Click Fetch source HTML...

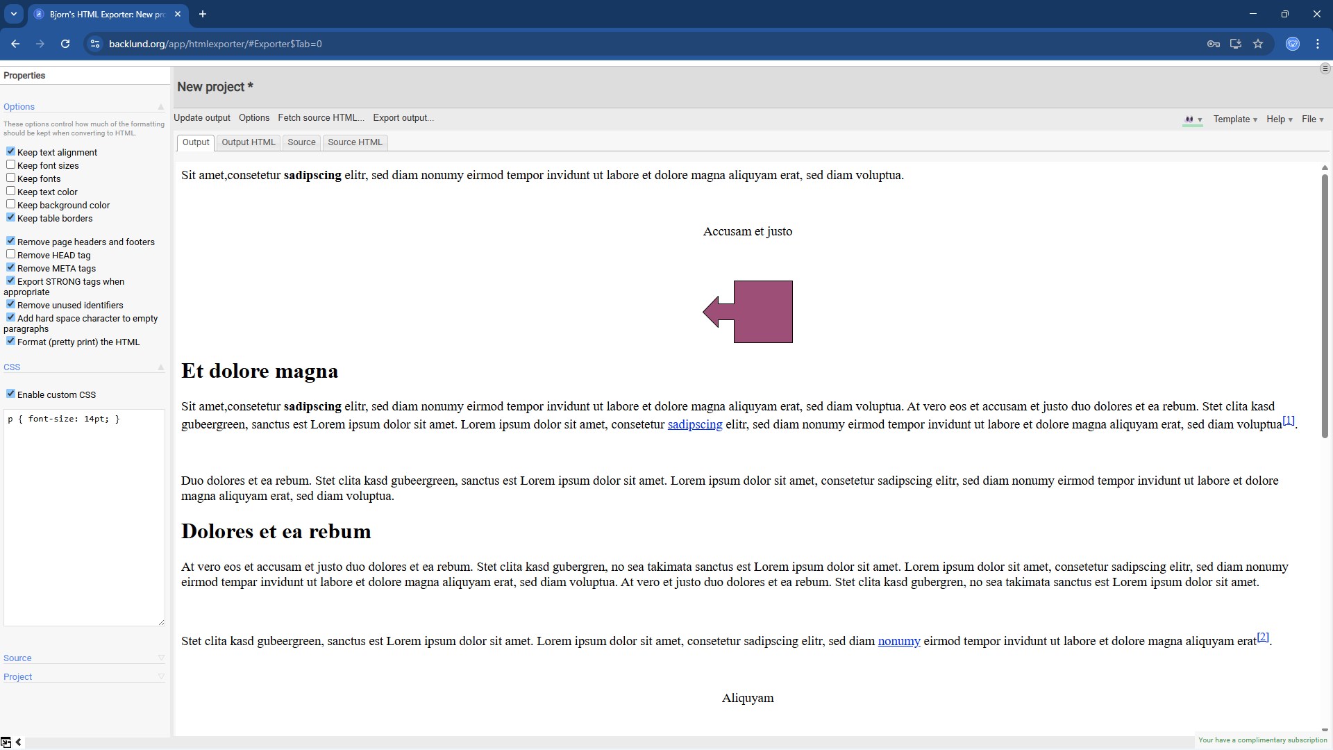pyautogui.click(x=321, y=118)
